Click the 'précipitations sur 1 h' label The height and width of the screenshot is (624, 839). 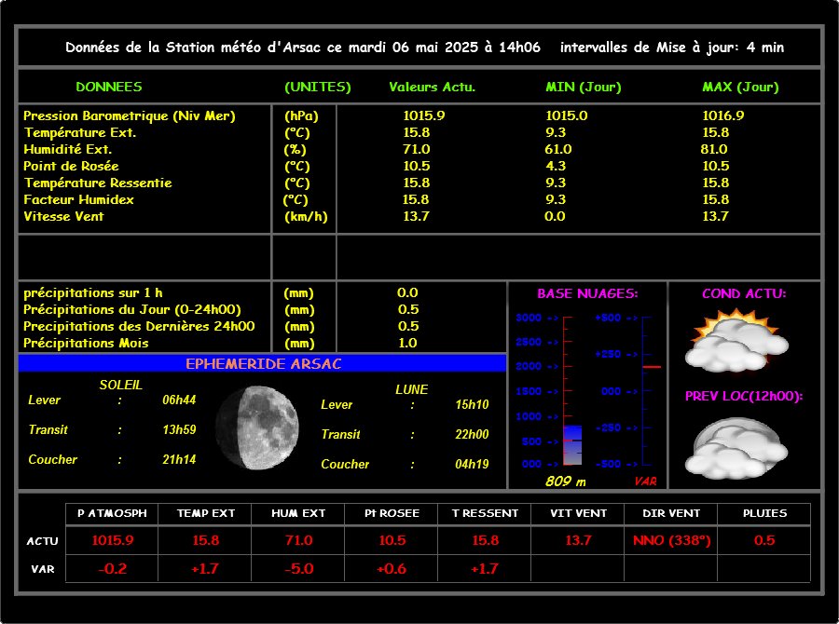[x=92, y=293]
